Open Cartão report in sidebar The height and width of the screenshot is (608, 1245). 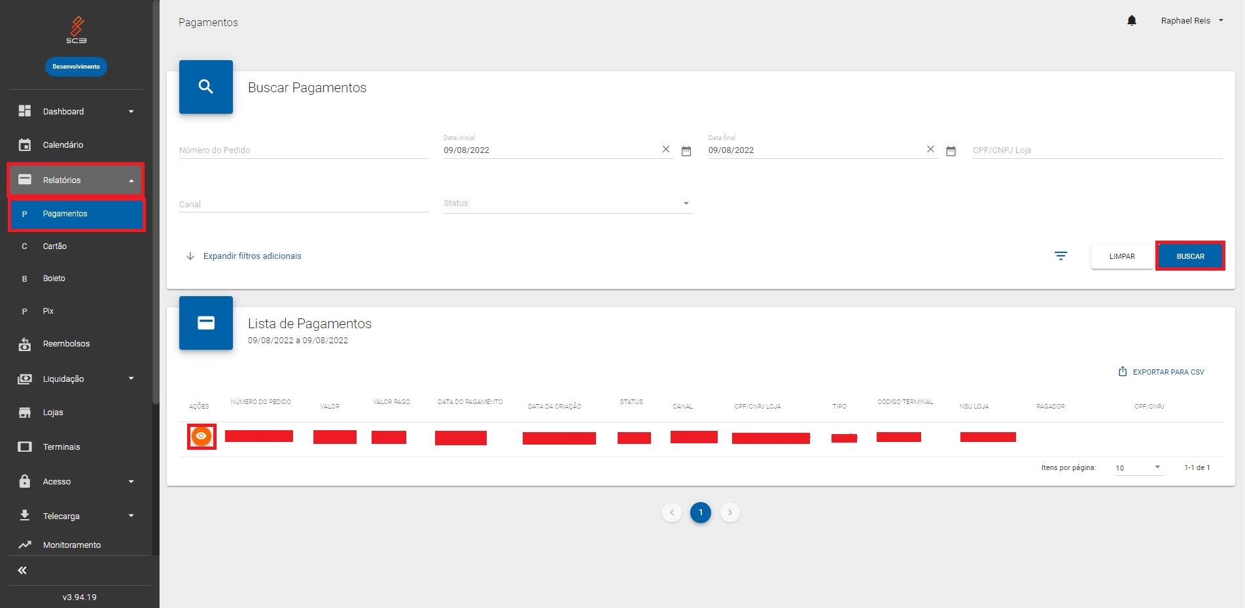pyautogui.click(x=55, y=246)
